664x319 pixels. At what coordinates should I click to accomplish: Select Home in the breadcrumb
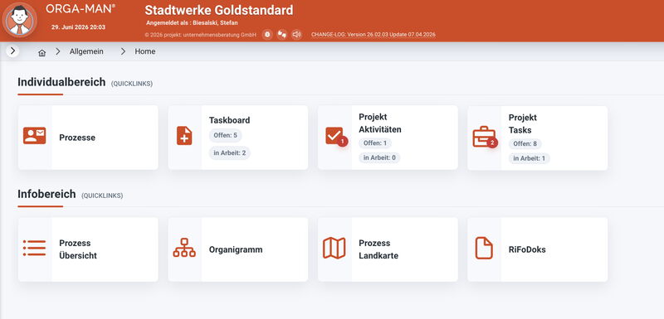point(145,51)
